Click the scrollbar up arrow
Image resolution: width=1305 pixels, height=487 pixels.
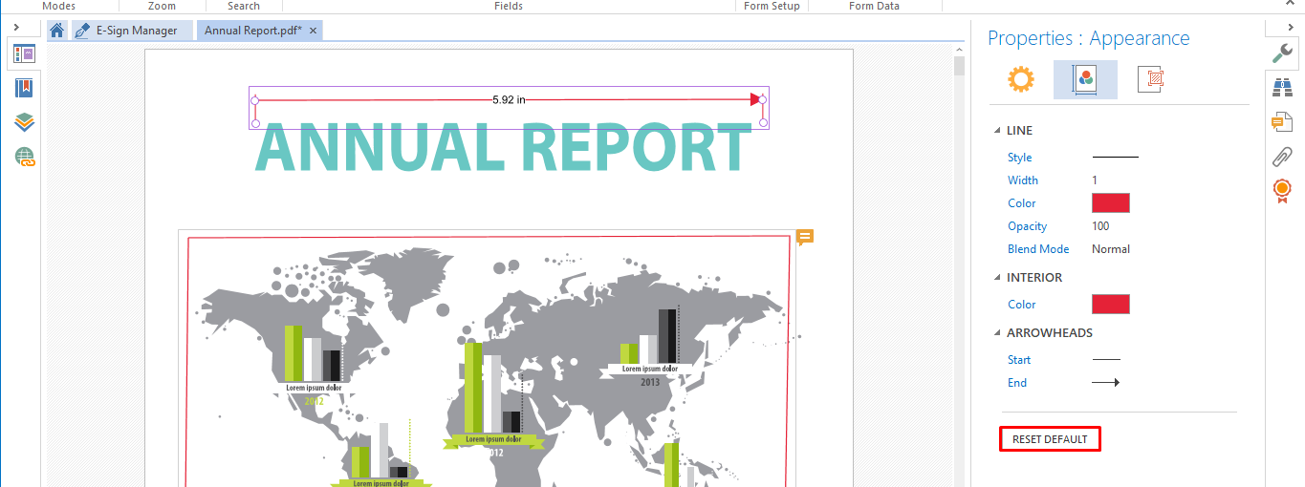[959, 49]
